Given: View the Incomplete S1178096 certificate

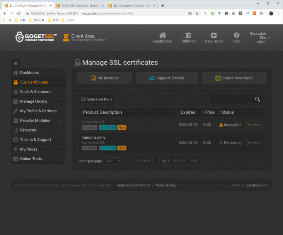Looking at the screenshot, I should [x=254, y=125].
